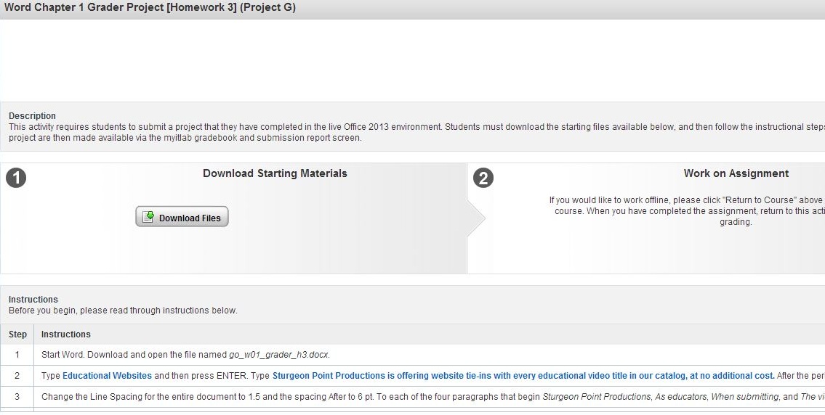Click the arrow divider between steps 1 and 2
Screen dimensions: 825x415
[x=475, y=218]
